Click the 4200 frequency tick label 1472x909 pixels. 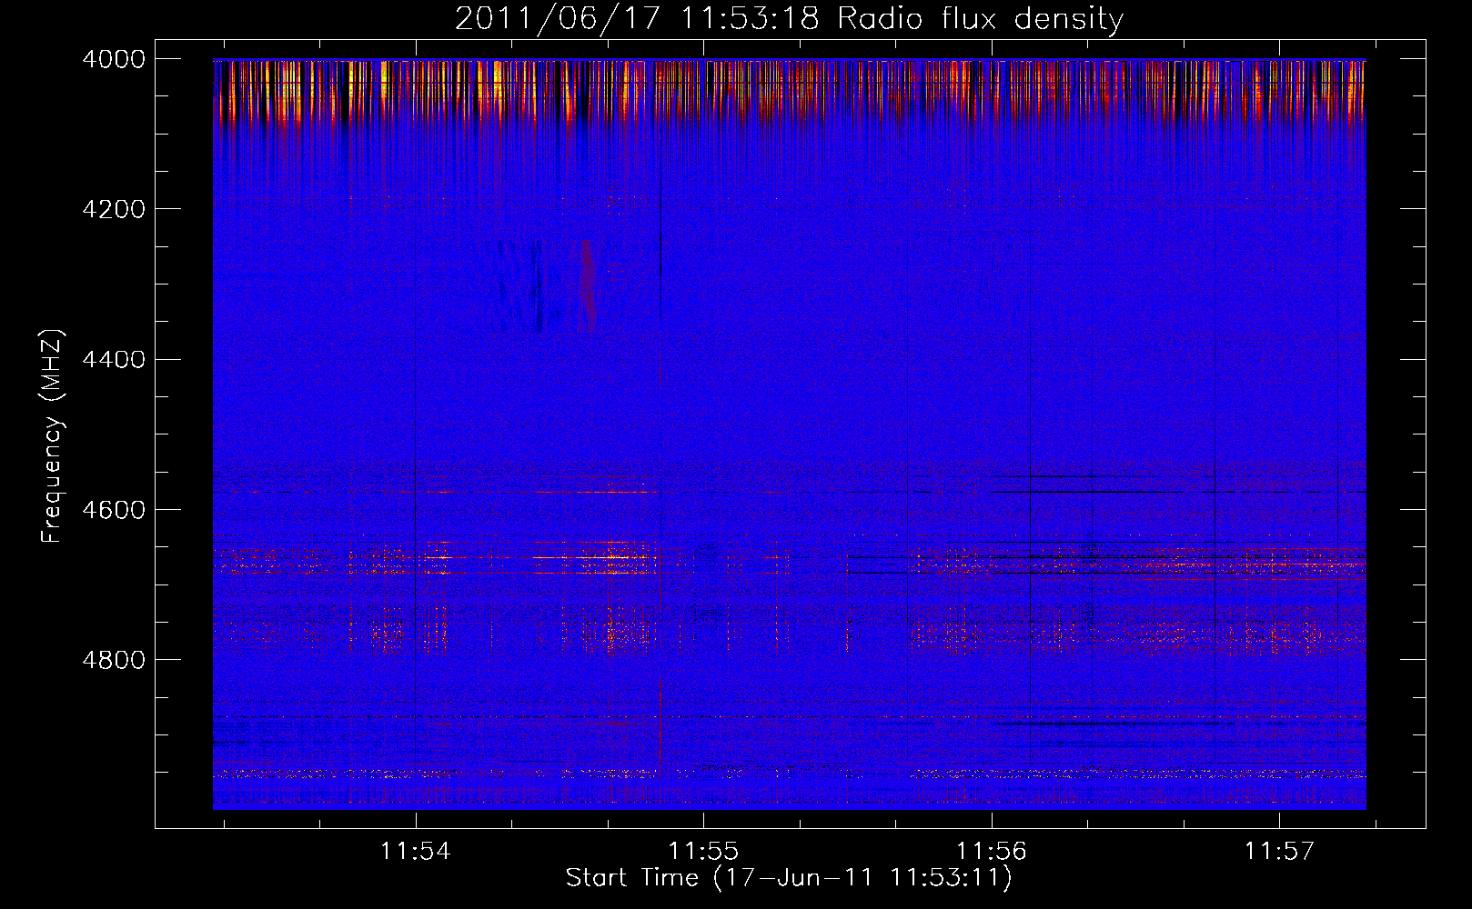pyautogui.click(x=113, y=209)
